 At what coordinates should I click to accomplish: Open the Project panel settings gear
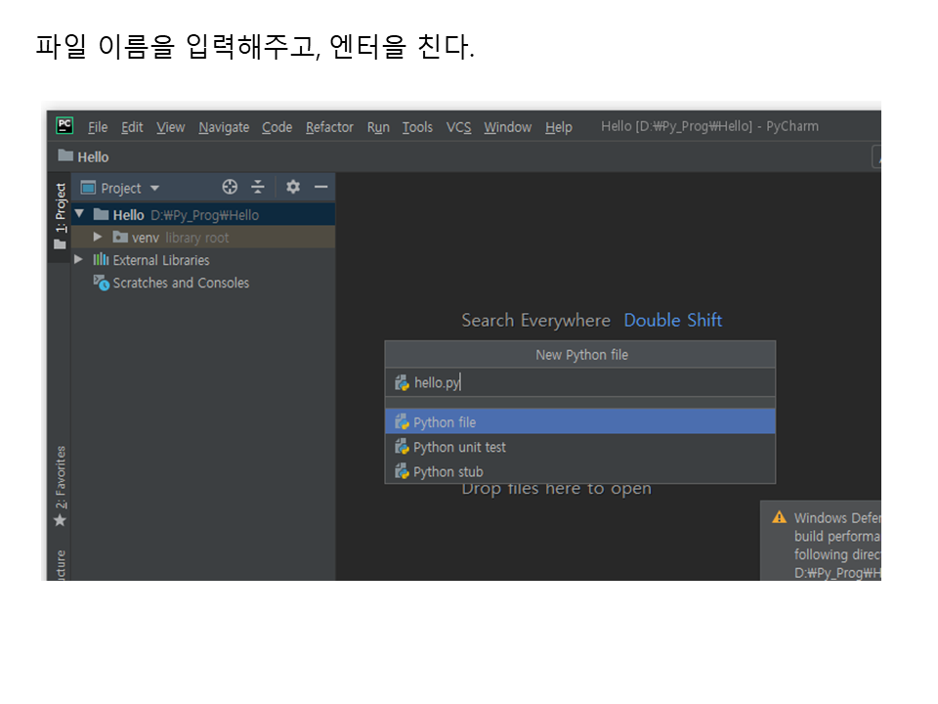pos(293,187)
